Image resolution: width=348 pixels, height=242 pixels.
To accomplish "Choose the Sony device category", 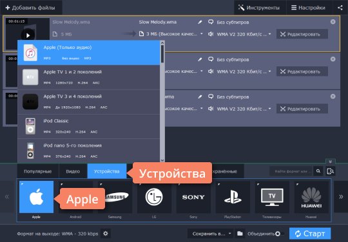I will pos(193,197).
